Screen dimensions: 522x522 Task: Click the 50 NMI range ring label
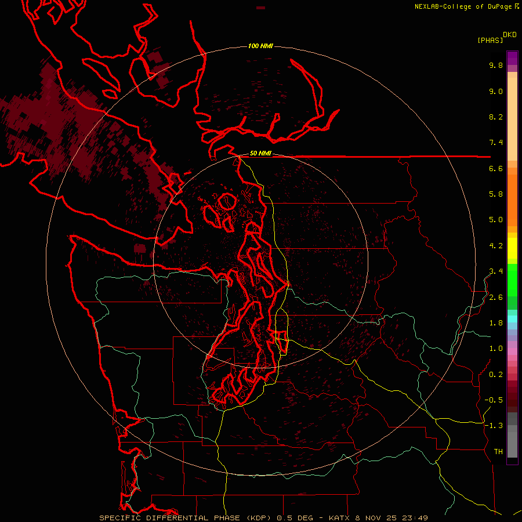[260, 154]
